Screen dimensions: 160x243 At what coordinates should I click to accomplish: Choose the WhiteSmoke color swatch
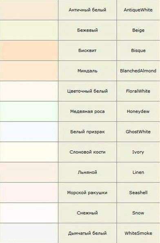(x=29, y=233)
